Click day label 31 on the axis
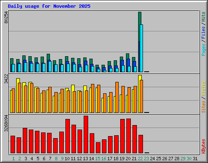 coord(195,159)
